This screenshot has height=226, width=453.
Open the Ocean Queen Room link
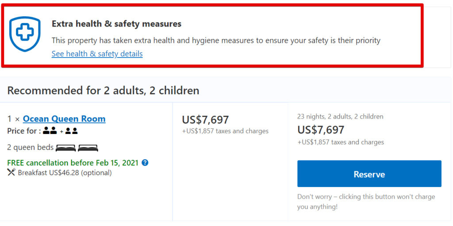64,119
